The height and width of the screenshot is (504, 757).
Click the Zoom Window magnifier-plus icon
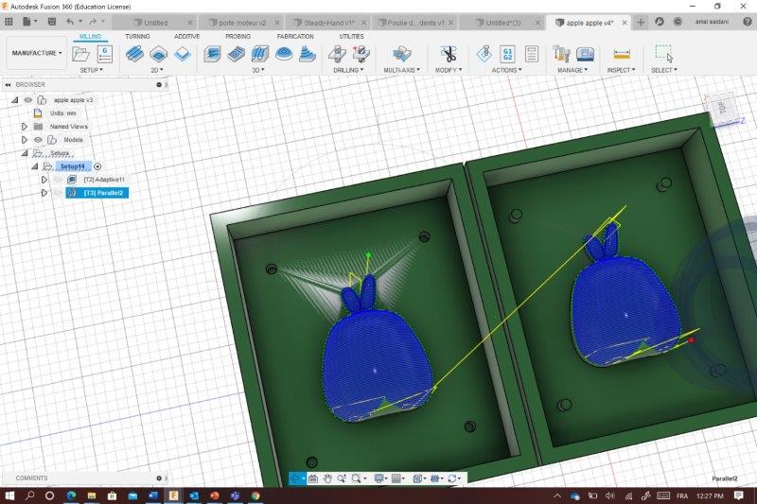(342, 478)
